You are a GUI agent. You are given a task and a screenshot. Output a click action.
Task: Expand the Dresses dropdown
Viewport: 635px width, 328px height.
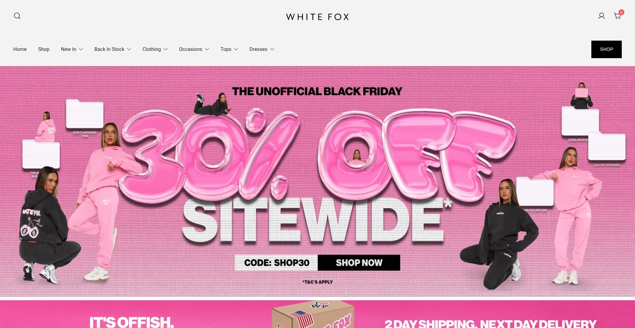coord(262,49)
